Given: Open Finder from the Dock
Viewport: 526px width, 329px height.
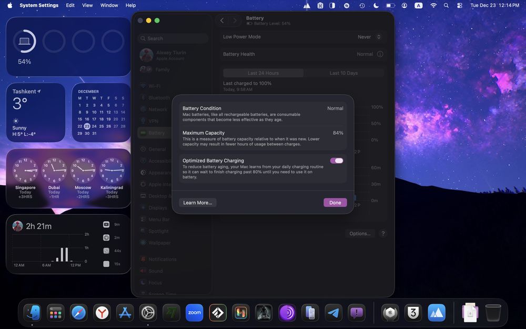Looking at the screenshot, I should (x=33, y=313).
